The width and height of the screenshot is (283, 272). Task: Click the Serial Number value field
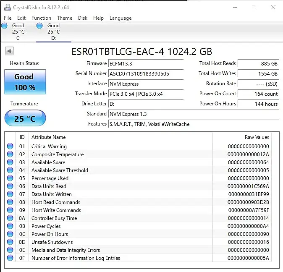[x=146, y=73]
